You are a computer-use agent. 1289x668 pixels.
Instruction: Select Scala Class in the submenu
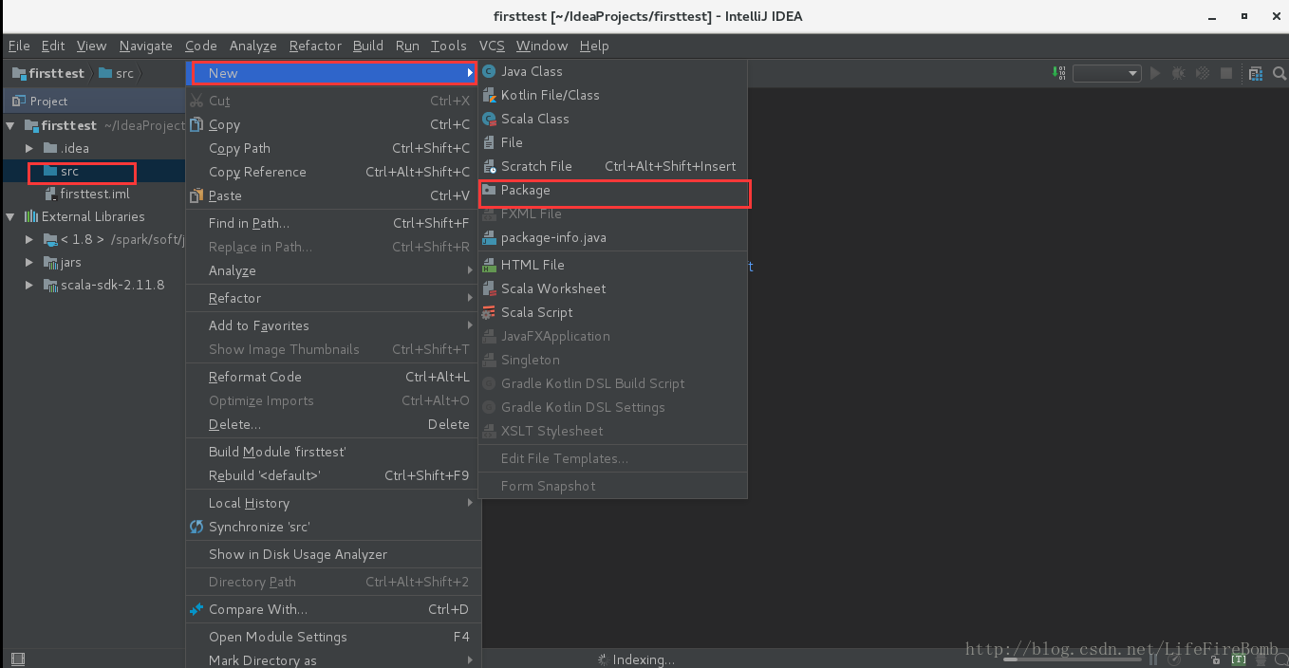[x=615, y=119]
